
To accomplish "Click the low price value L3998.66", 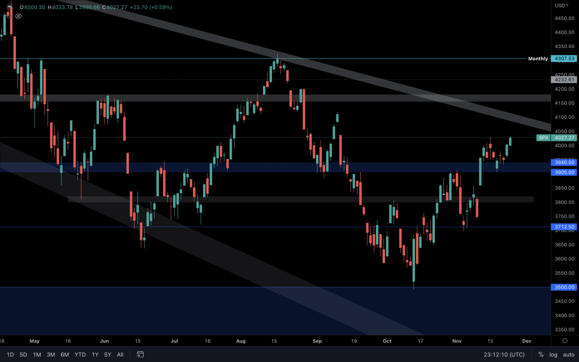I will click(87, 7).
